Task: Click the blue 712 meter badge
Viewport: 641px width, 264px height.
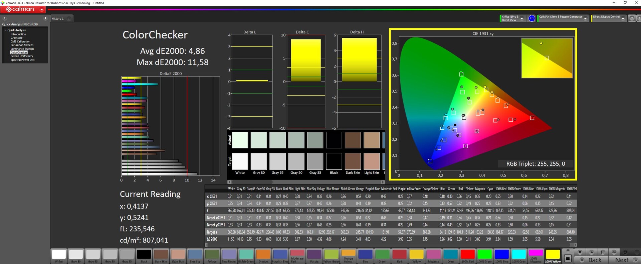Action: tap(532, 18)
